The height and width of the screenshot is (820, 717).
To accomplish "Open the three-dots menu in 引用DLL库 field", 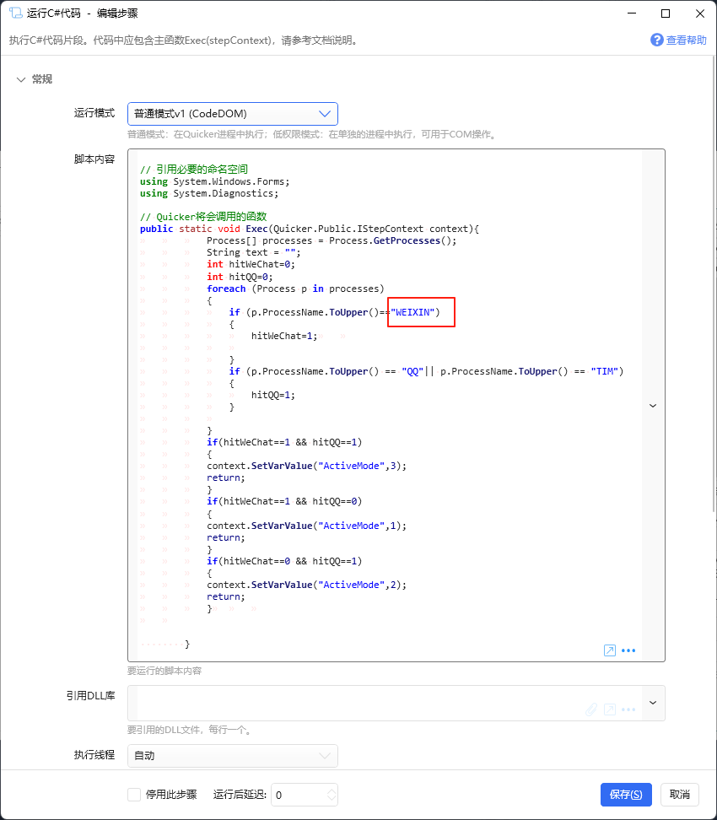I will tap(628, 709).
